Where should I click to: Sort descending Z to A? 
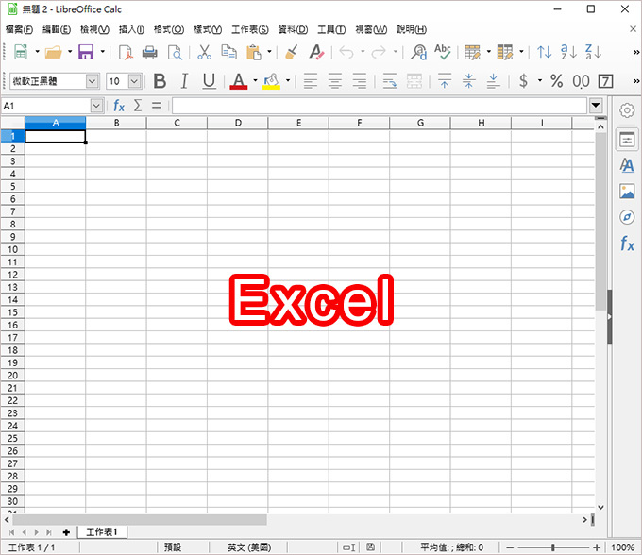593,52
